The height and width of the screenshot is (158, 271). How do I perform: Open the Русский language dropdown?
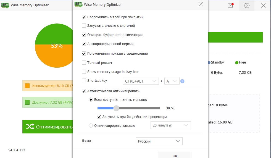(x=159, y=141)
